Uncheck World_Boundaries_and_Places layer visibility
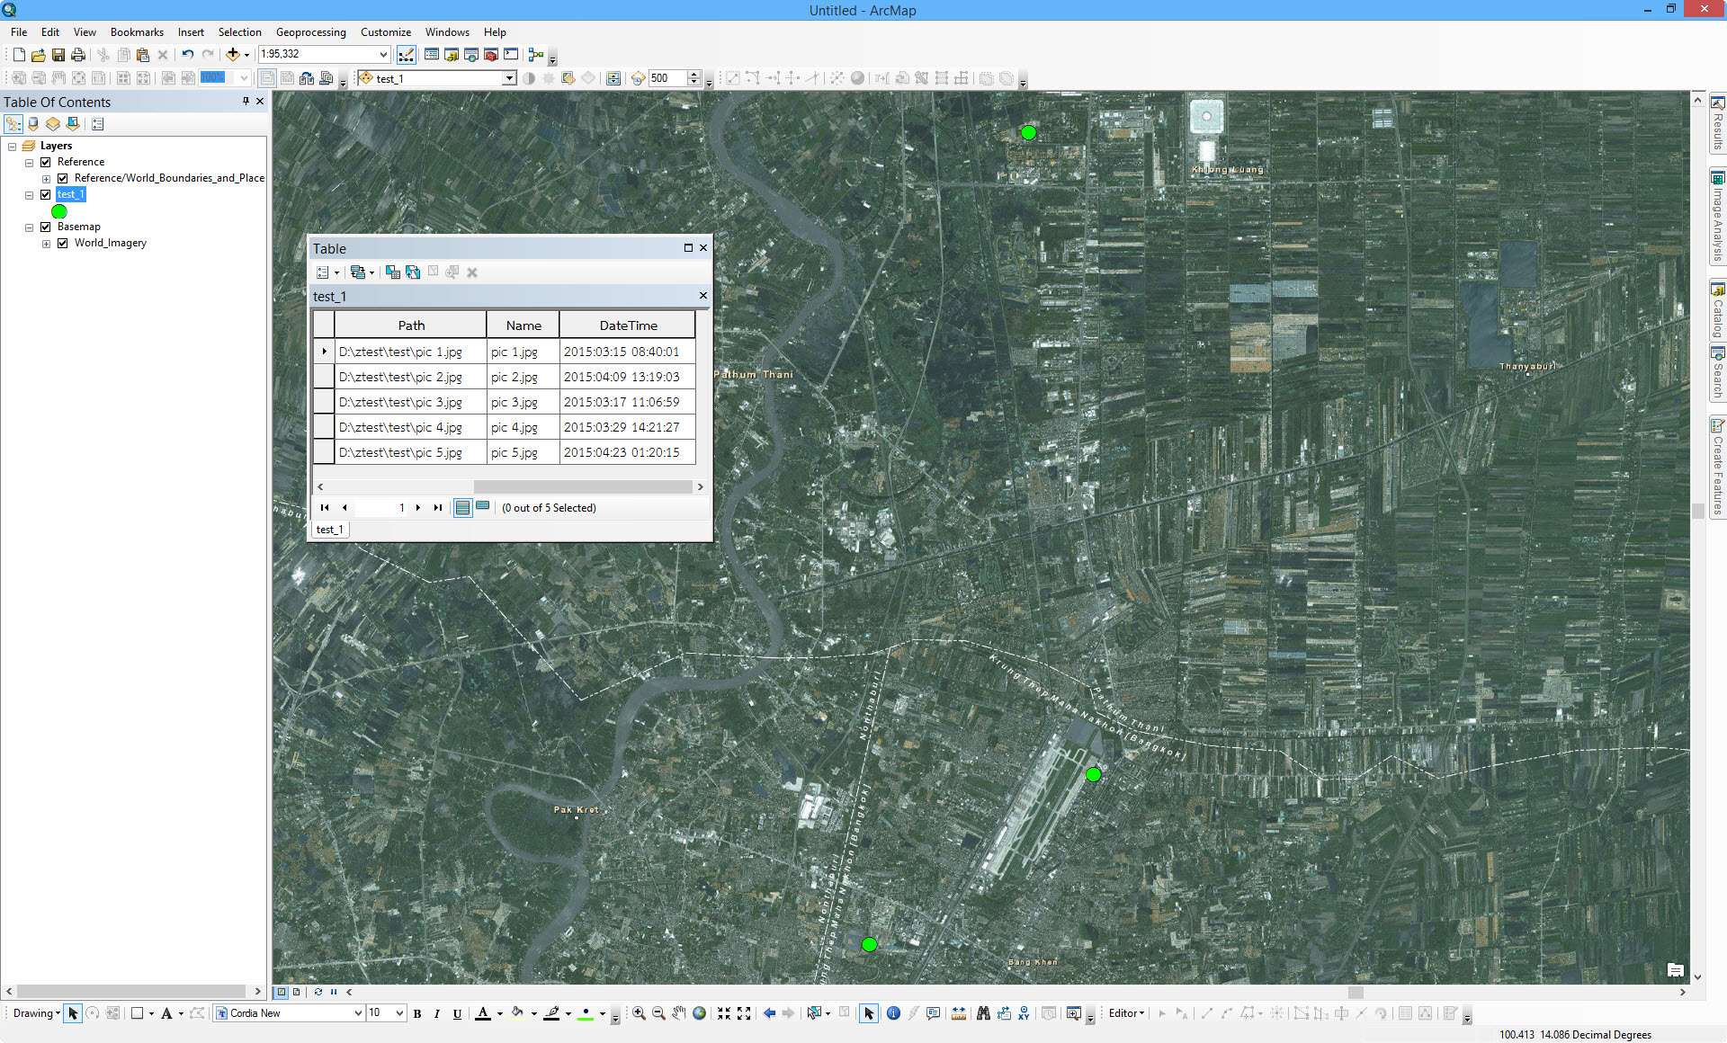This screenshot has height=1043, width=1727. (63, 179)
